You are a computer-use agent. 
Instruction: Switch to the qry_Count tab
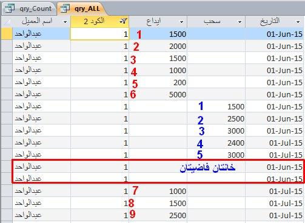click(x=28, y=8)
